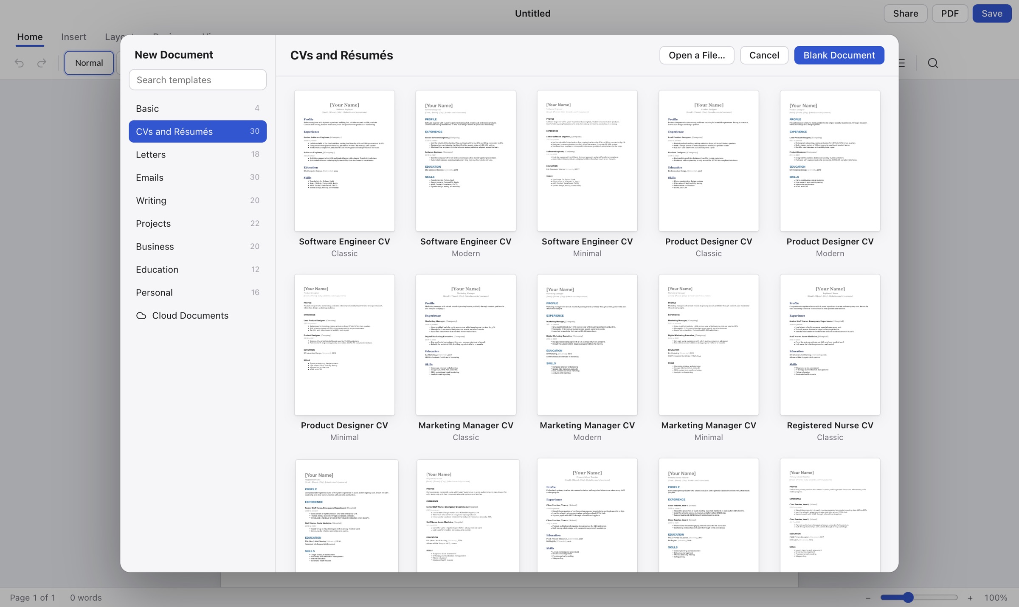Open the Business category

click(198, 246)
